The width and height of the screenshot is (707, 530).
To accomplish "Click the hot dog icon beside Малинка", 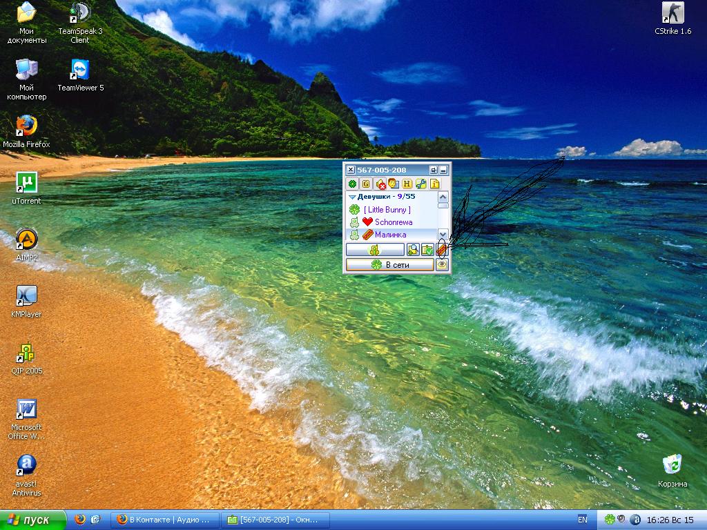I will tap(367, 235).
